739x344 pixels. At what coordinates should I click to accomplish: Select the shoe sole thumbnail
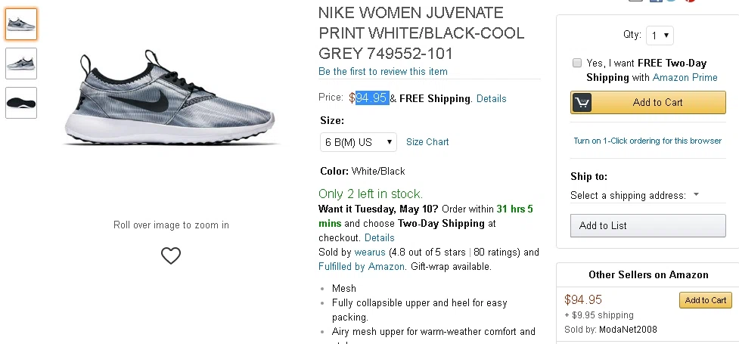coord(21,102)
